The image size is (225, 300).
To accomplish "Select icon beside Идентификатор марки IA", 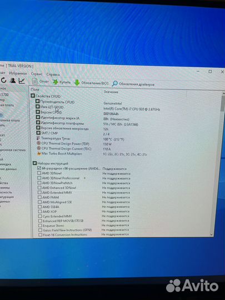I will (x=38, y=117).
